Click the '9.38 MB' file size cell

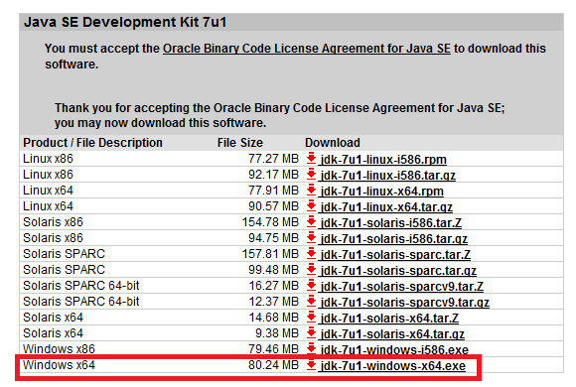point(277,333)
